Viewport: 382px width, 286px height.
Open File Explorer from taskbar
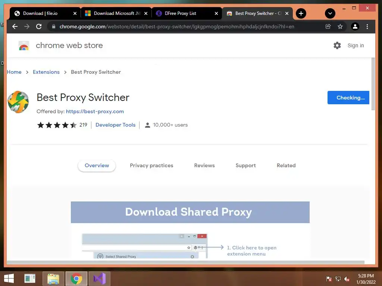tap(53, 279)
